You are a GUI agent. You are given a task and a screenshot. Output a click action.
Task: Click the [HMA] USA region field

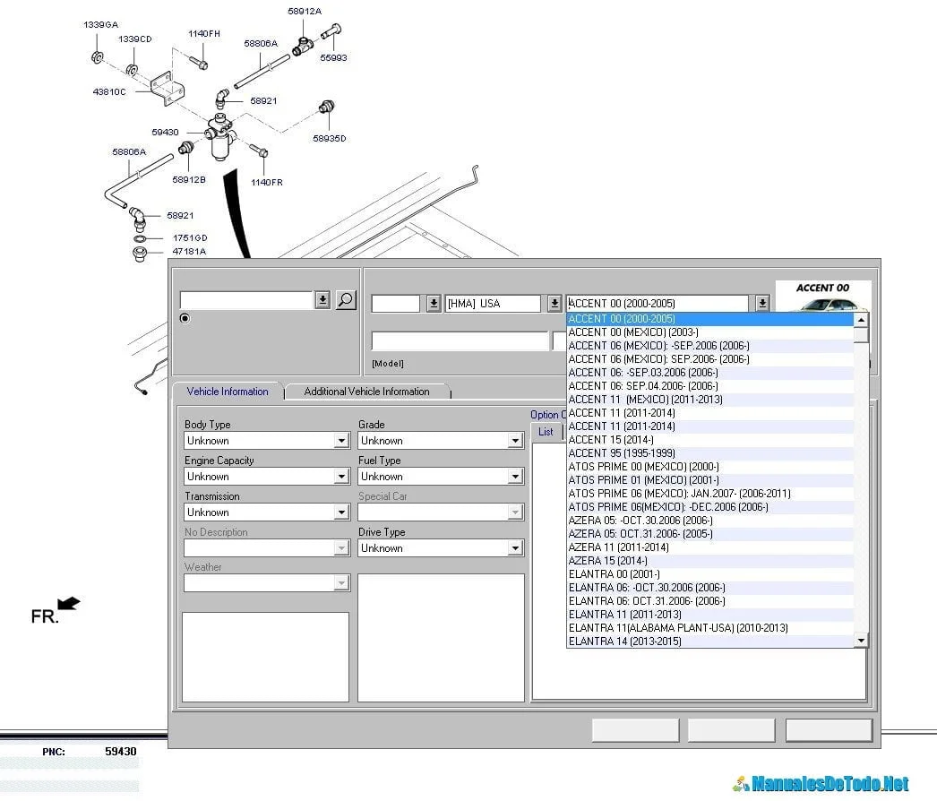(x=493, y=304)
